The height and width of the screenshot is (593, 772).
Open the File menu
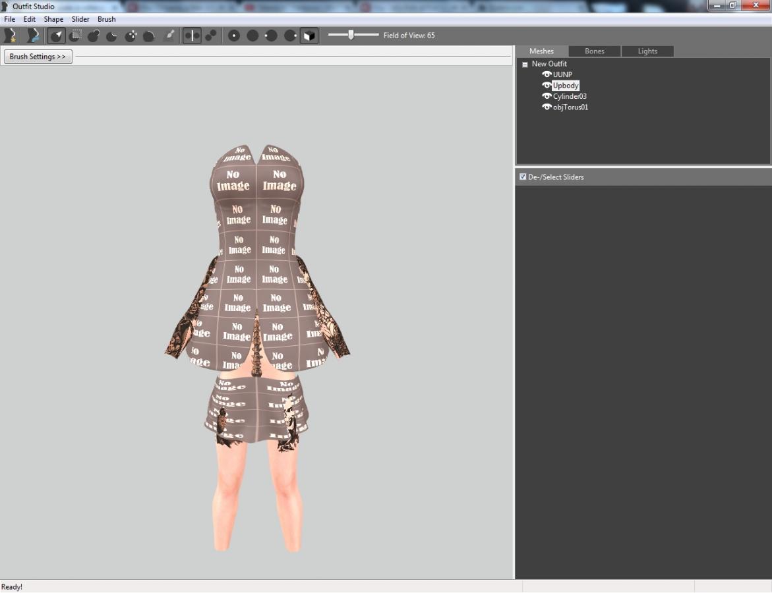[x=9, y=19]
